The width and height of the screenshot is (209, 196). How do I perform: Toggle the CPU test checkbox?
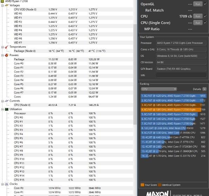coord(205,16)
